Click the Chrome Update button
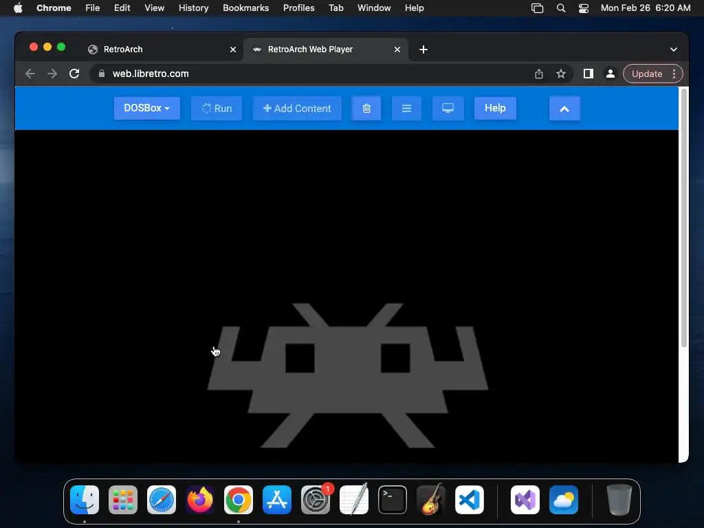Screen dimensions: 704x528 (x=647, y=74)
